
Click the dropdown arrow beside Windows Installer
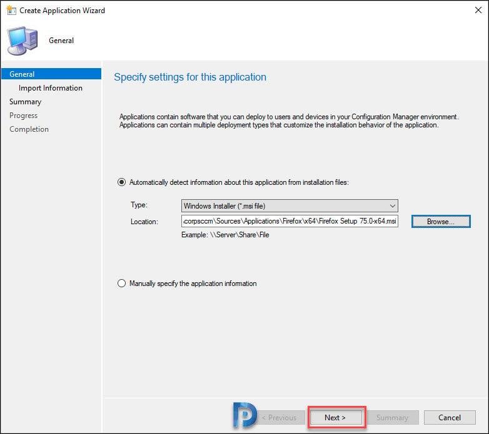coord(392,205)
